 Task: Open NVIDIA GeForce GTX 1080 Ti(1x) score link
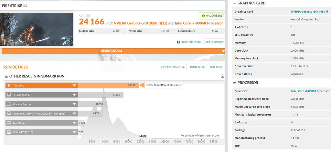coord(141,23)
